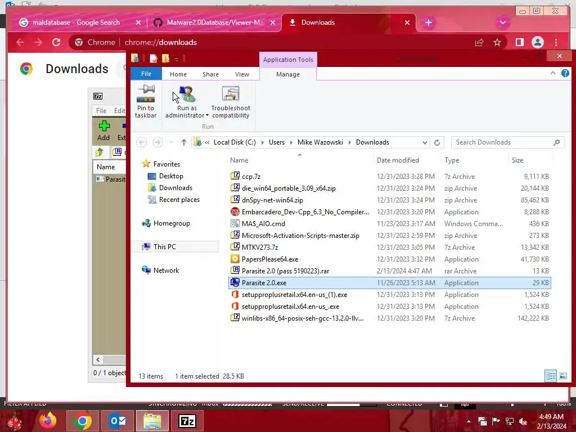The height and width of the screenshot is (432, 576).
Task: Select ccp.7z file icon
Action: (x=235, y=176)
